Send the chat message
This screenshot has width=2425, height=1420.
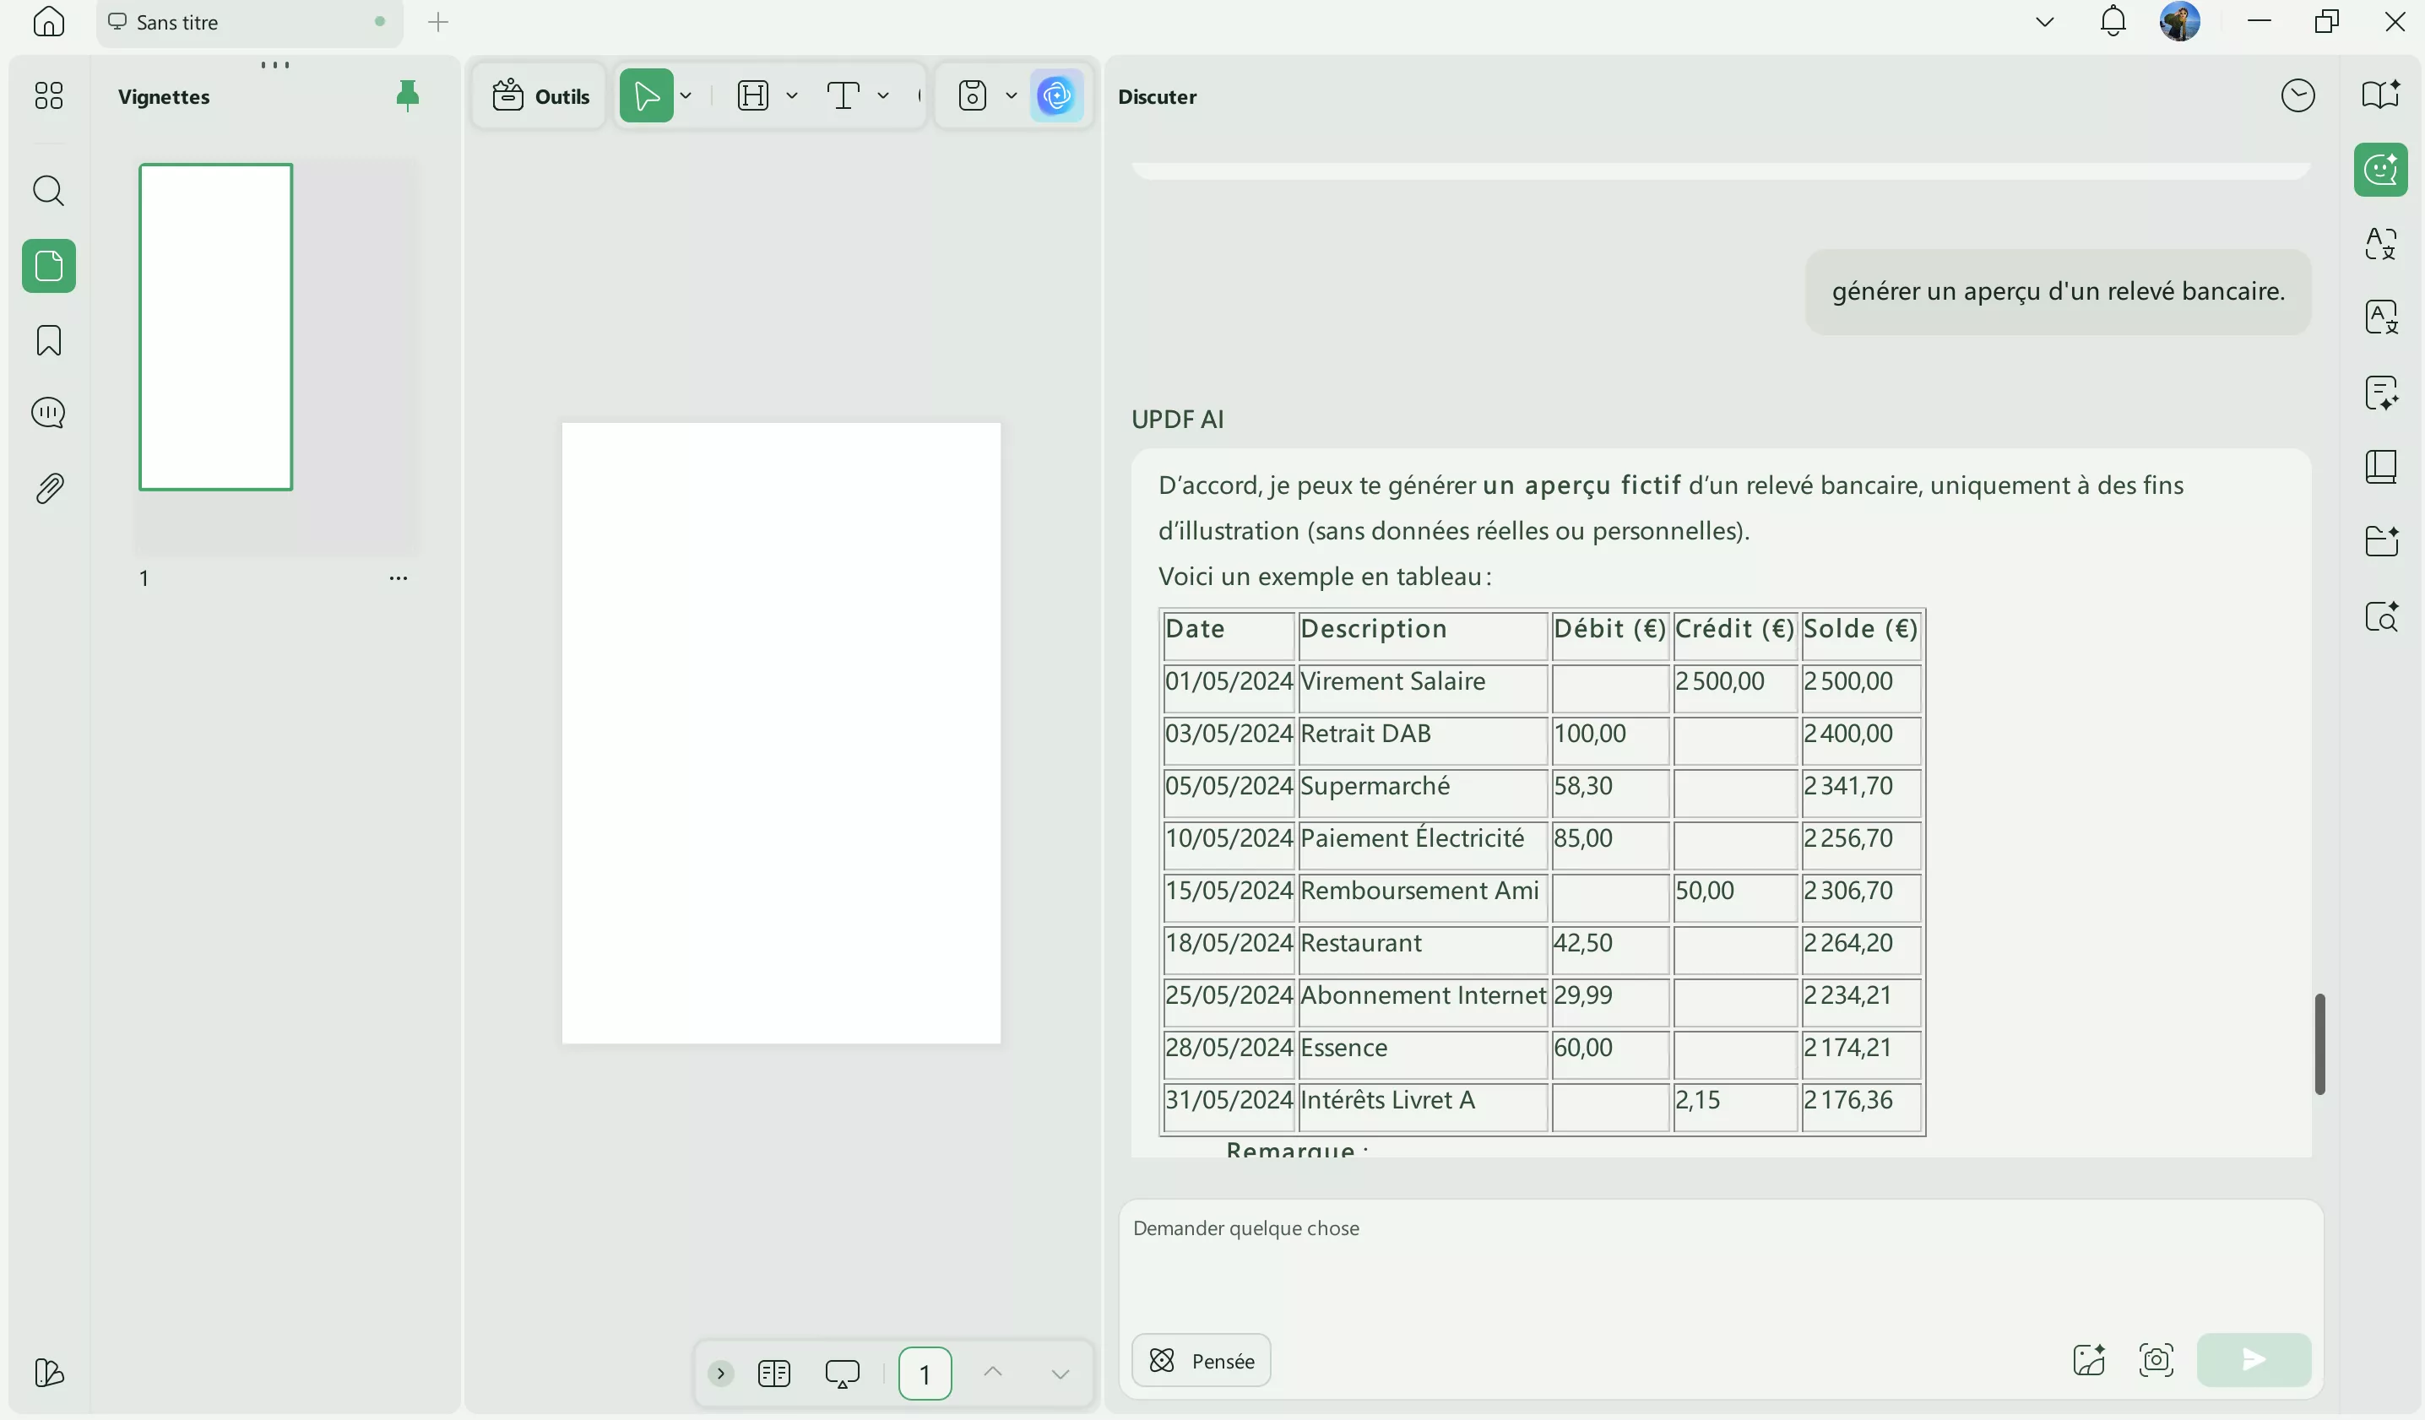pyautogui.click(x=2253, y=1359)
